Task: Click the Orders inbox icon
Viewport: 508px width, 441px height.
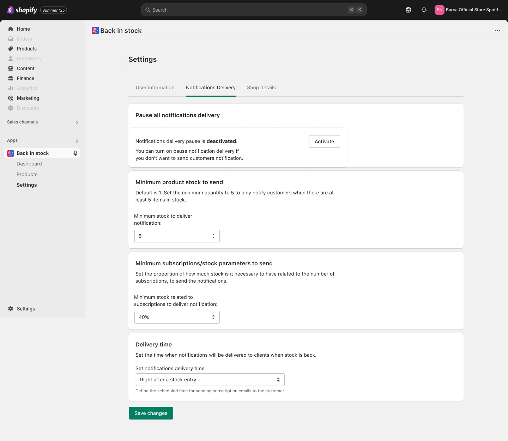Action: [x=11, y=39]
